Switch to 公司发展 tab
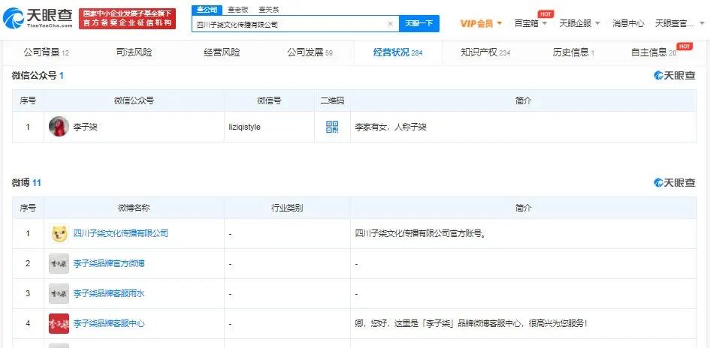Screen dimensions: 710x348 tap(310, 52)
